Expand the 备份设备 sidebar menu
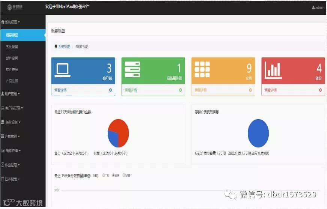 [11, 122]
